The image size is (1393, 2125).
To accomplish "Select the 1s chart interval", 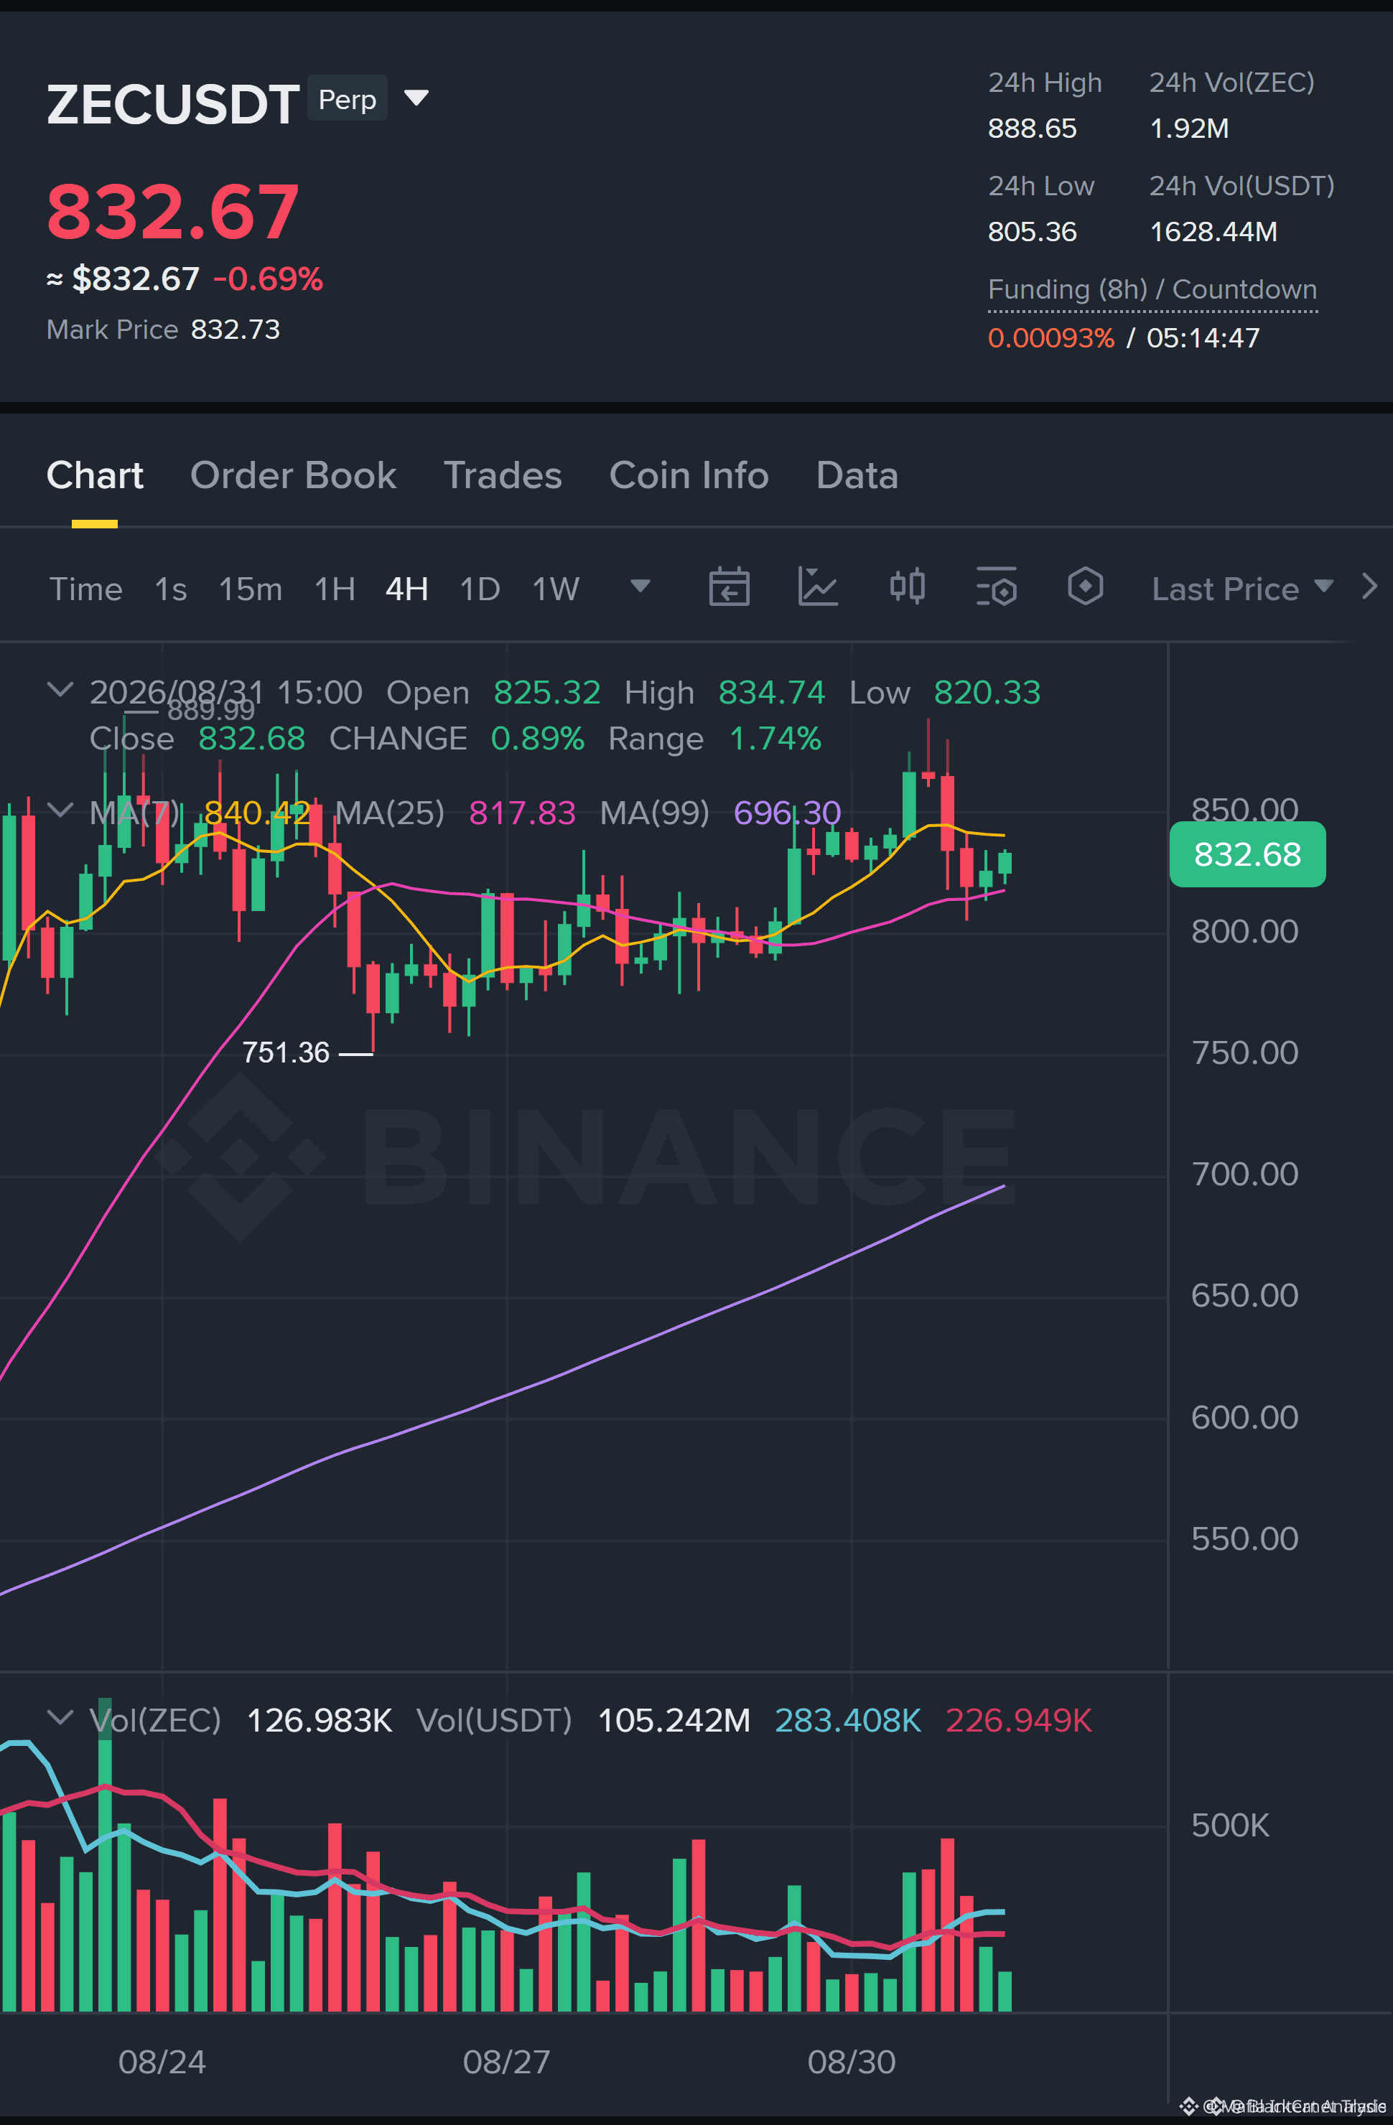I will click(171, 589).
